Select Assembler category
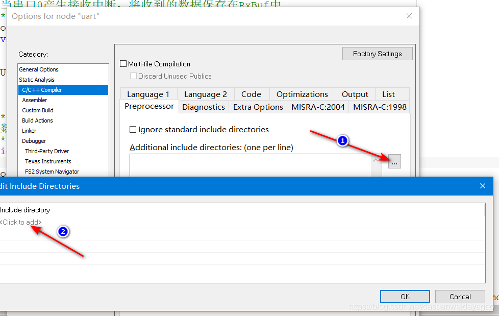 click(63, 100)
